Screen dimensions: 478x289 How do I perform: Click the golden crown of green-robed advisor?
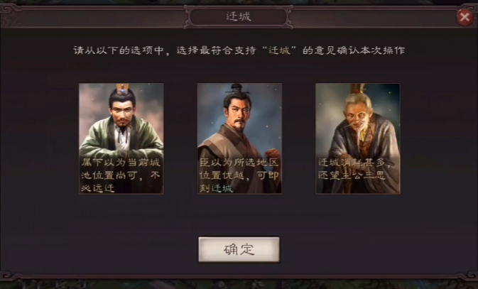(123, 89)
